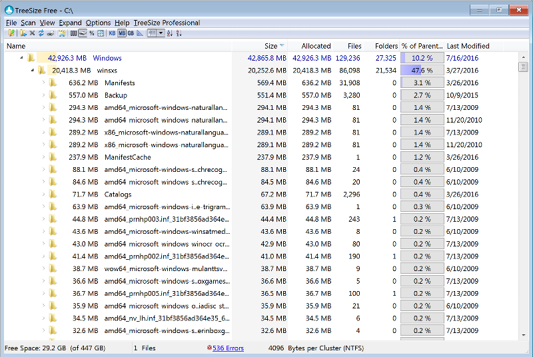Open the Help menu
Viewport: 533px width, 357px height.
pos(122,23)
